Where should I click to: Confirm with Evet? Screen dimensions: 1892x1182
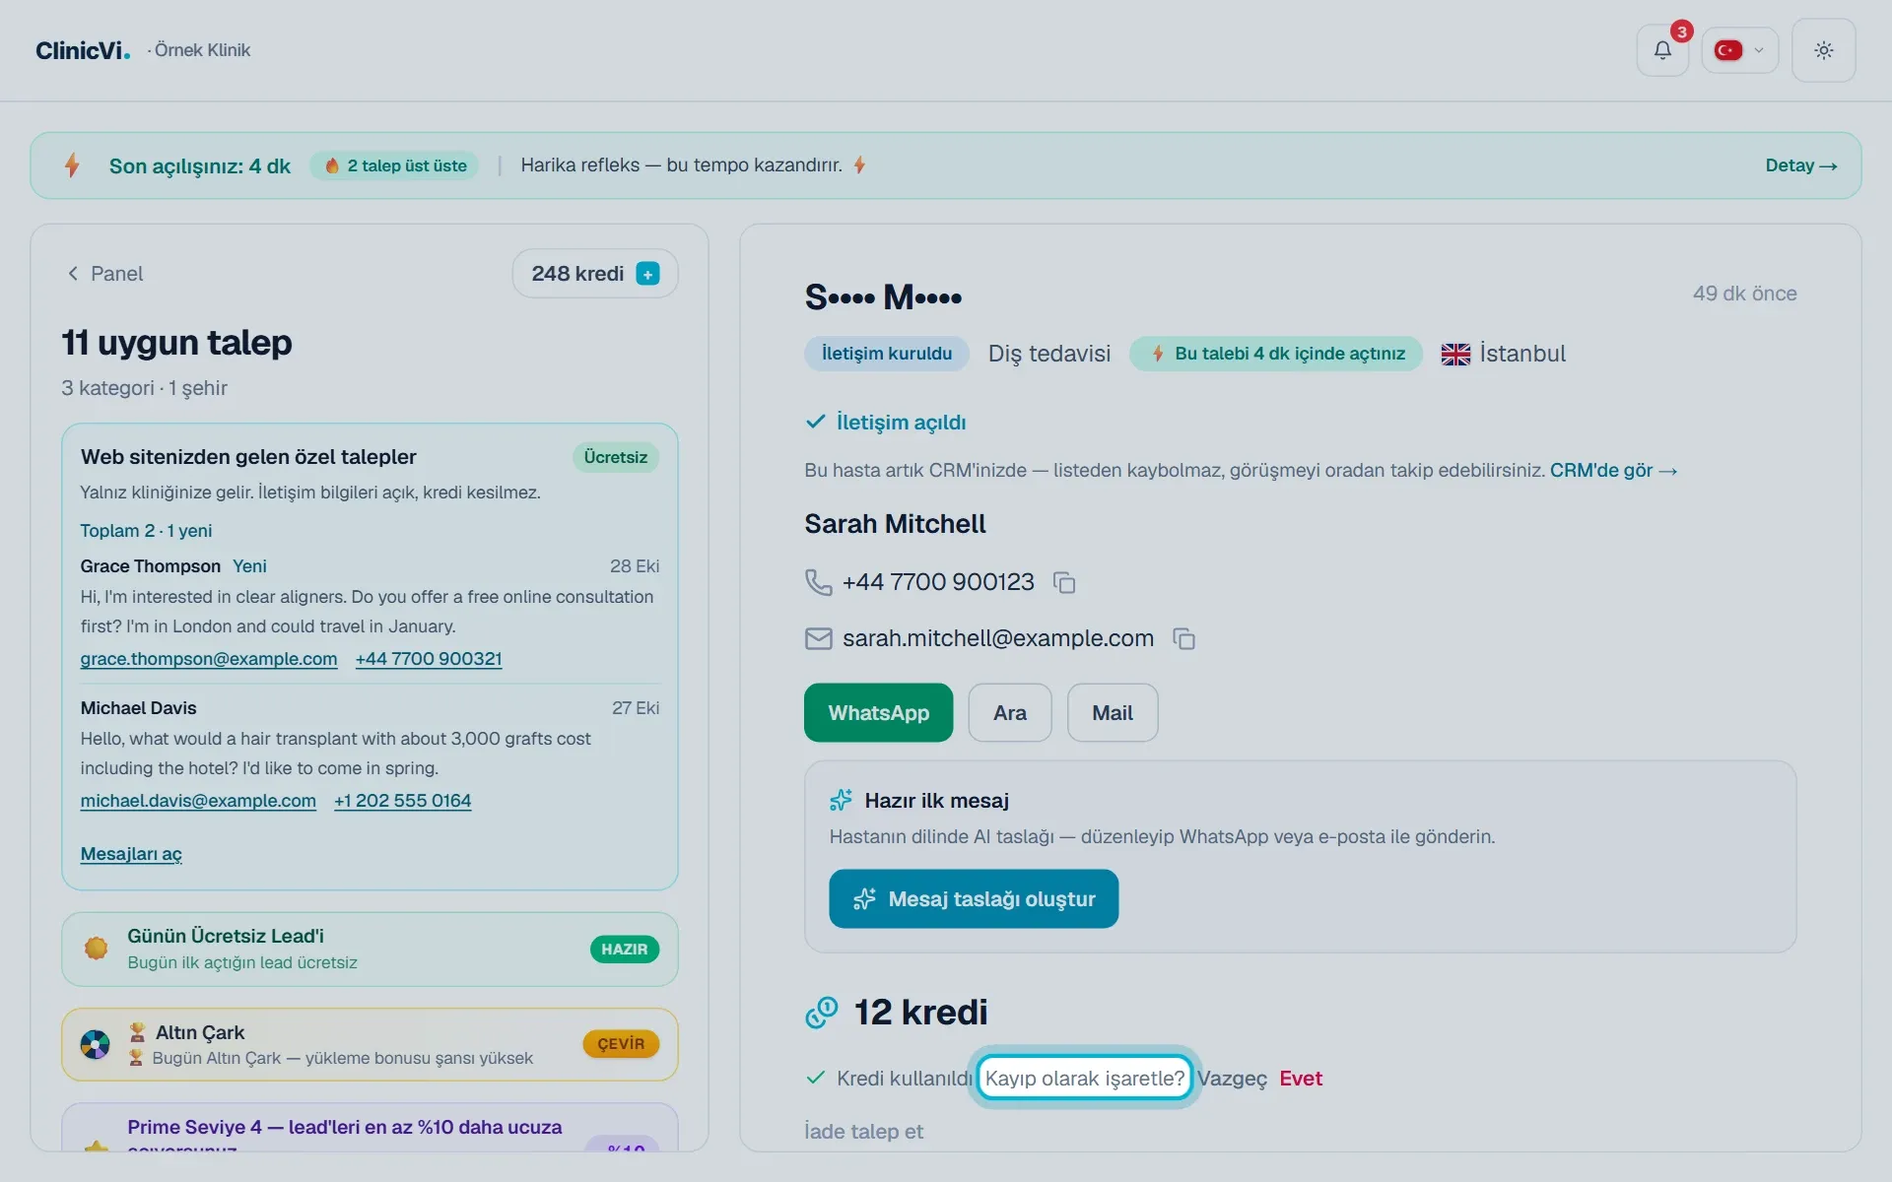1301,1079
